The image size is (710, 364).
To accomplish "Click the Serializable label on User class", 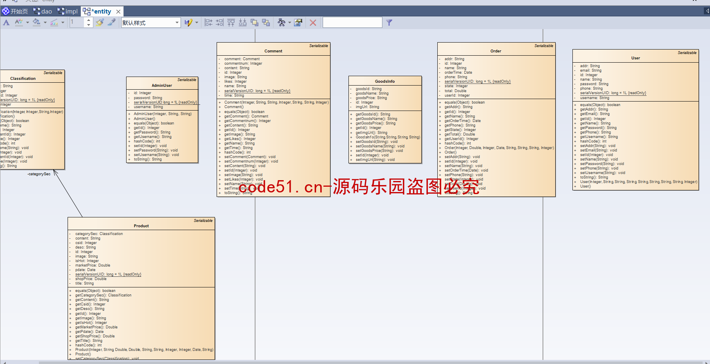I will pyautogui.click(x=687, y=53).
